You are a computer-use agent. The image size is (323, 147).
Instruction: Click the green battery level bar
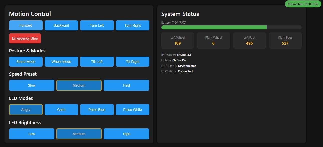(214, 27)
